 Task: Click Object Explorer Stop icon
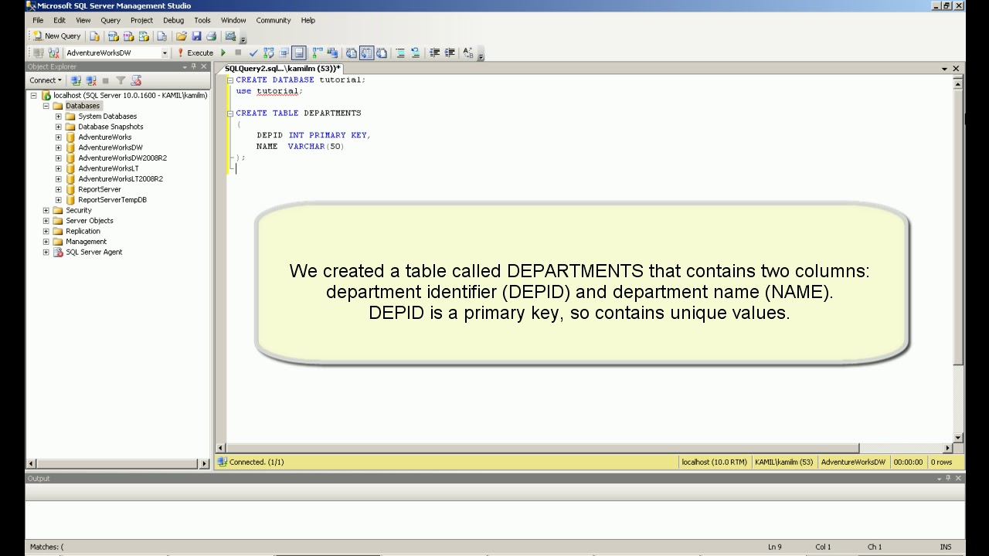click(x=106, y=80)
